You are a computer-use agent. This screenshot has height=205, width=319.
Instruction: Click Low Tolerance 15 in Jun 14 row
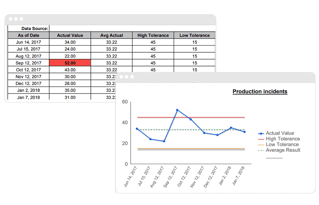click(195, 42)
